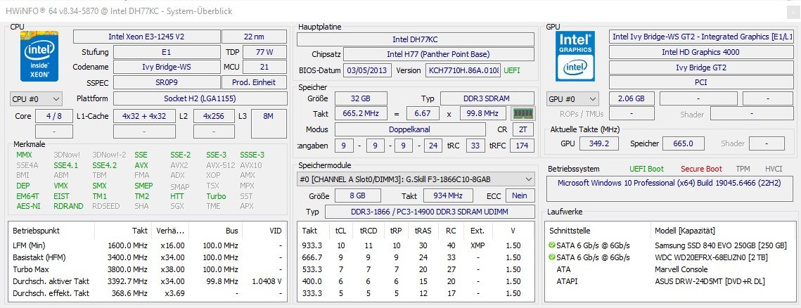801x308 pixels.
Task: Click the Intel Xeon E3-1245 V2 field
Action: coord(146,37)
